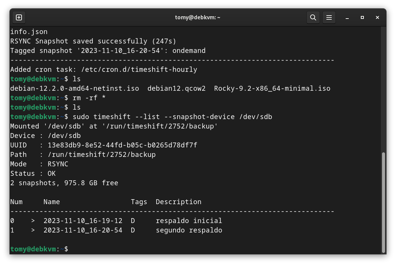Maximize the terminal window
The height and width of the screenshot is (265, 396).
click(x=362, y=17)
